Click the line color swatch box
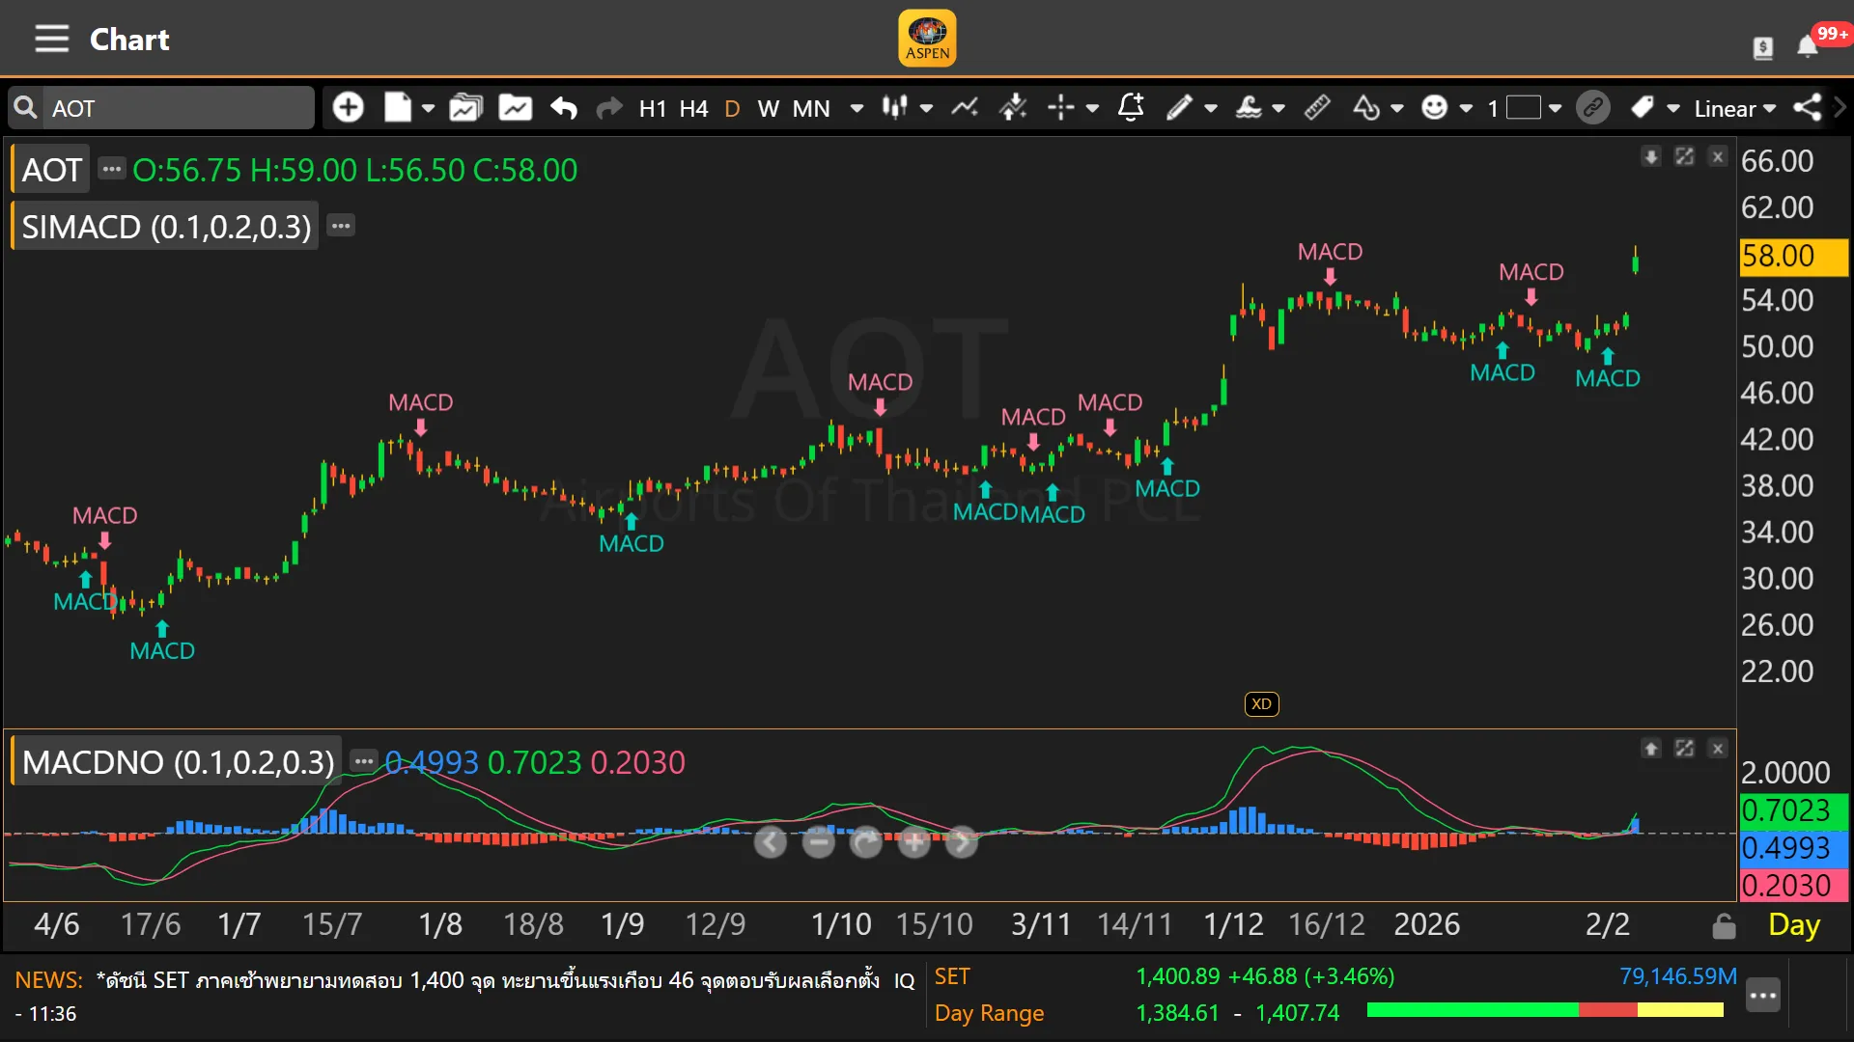This screenshot has width=1854, height=1042. click(x=1523, y=107)
